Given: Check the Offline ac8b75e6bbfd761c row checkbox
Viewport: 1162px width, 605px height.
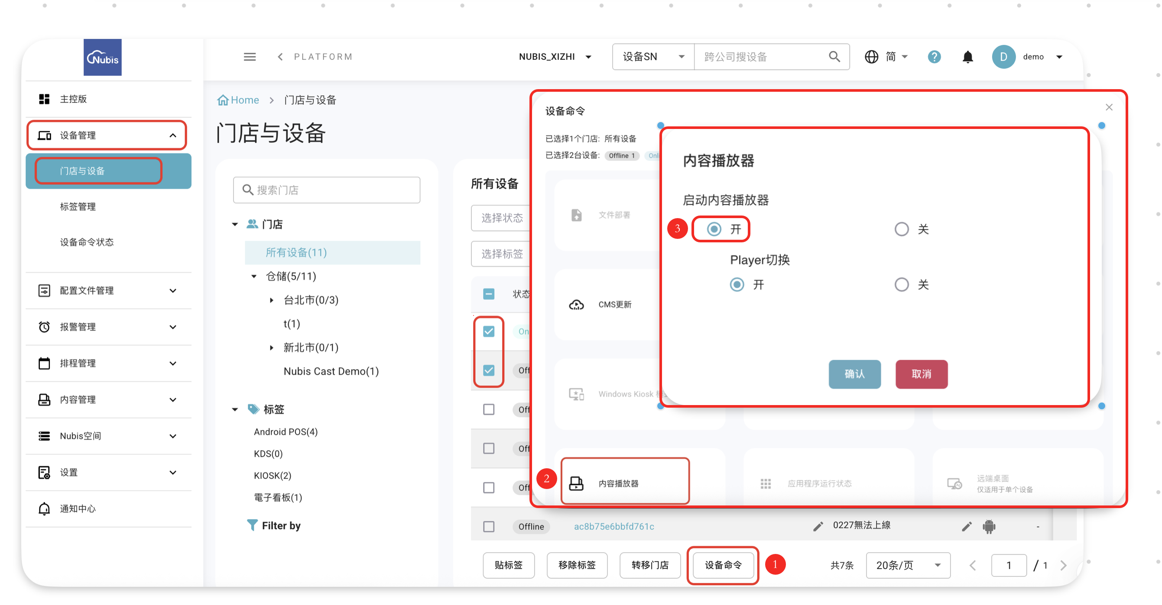Looking at the screenshot, I should coord(489,526).
